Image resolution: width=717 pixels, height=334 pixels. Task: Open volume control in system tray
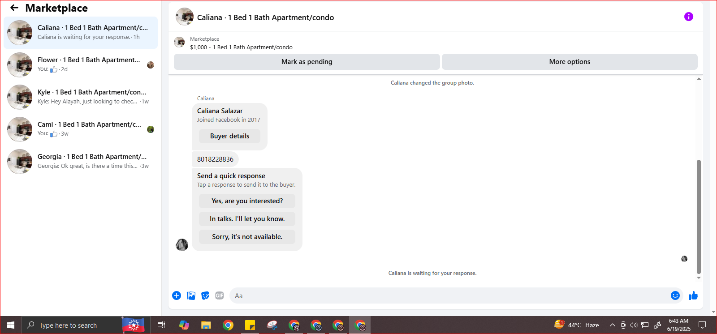pyautogui.click(x=634, y=325)
